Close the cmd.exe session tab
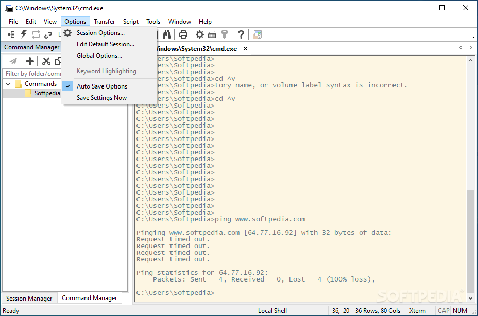 (245, 49)
